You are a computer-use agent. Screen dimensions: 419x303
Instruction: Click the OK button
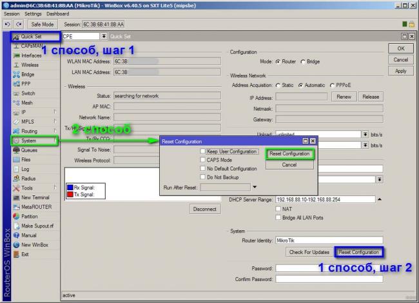pos(400,48)
